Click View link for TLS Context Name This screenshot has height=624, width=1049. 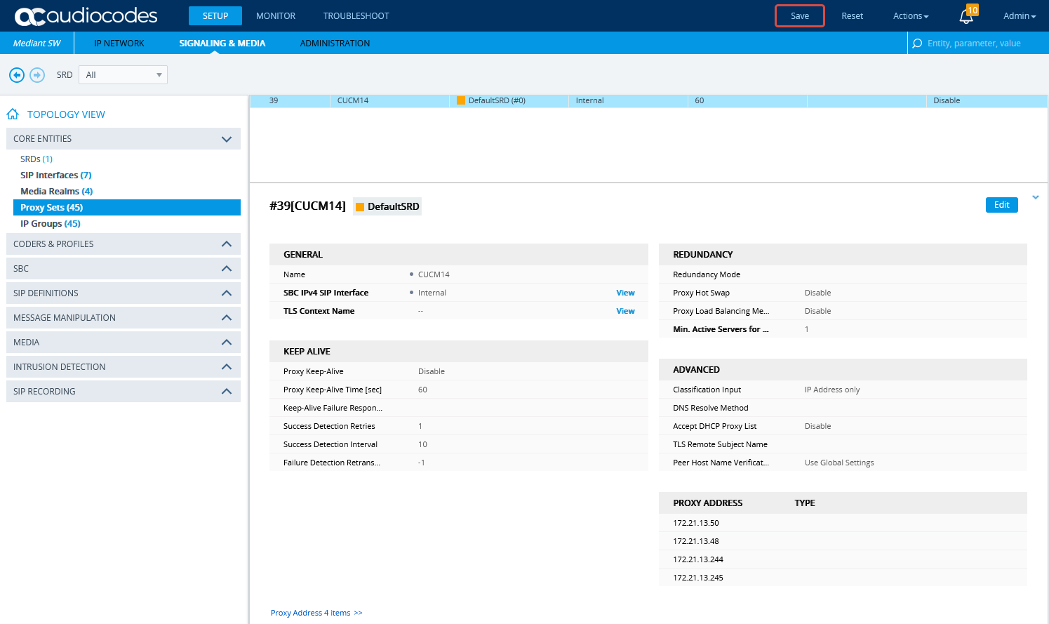[625, 311]
